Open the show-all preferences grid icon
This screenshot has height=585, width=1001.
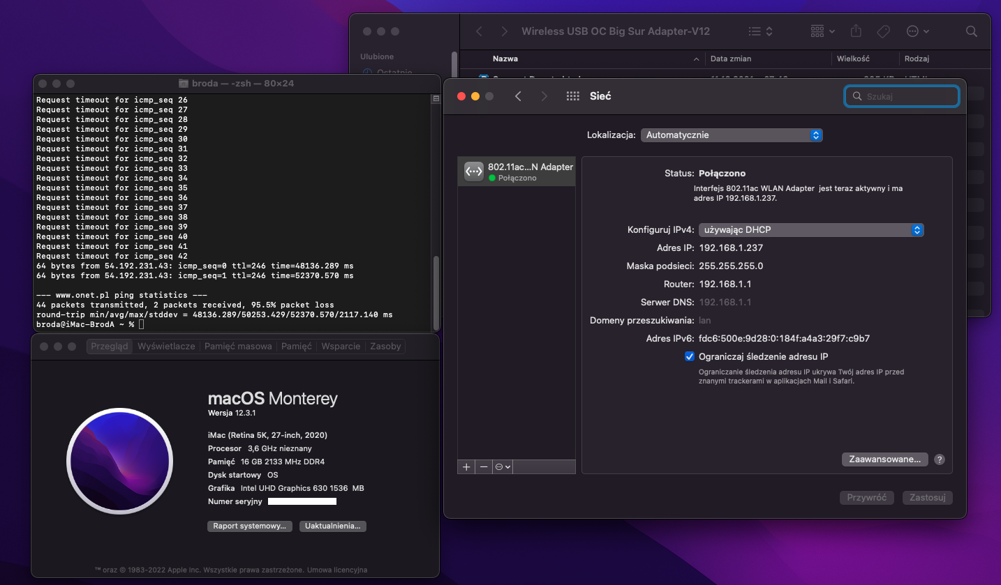click(572, 96)
